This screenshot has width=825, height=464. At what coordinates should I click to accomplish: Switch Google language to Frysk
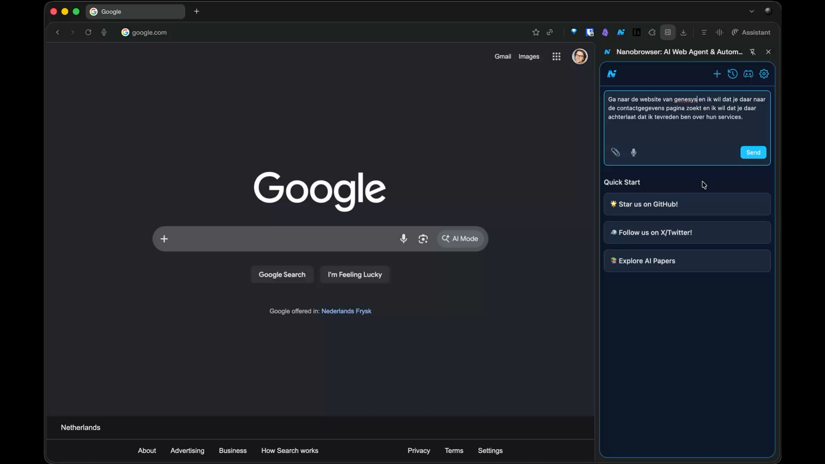(364, 311)
